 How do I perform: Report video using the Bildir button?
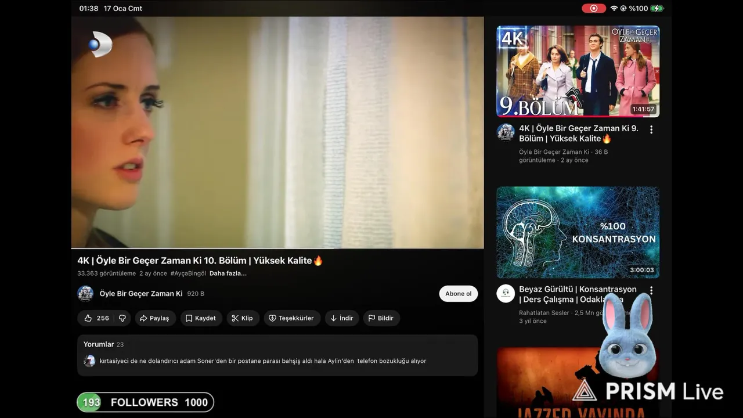click(x=381, y=318)
